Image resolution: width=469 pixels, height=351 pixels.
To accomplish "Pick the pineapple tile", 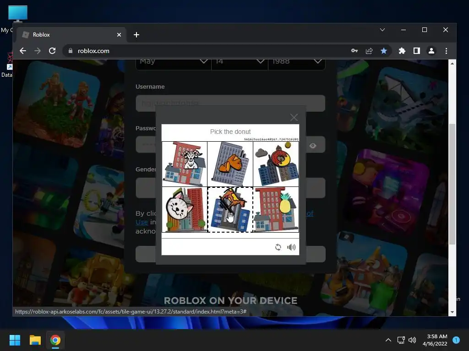I will (x=276, y=209).
